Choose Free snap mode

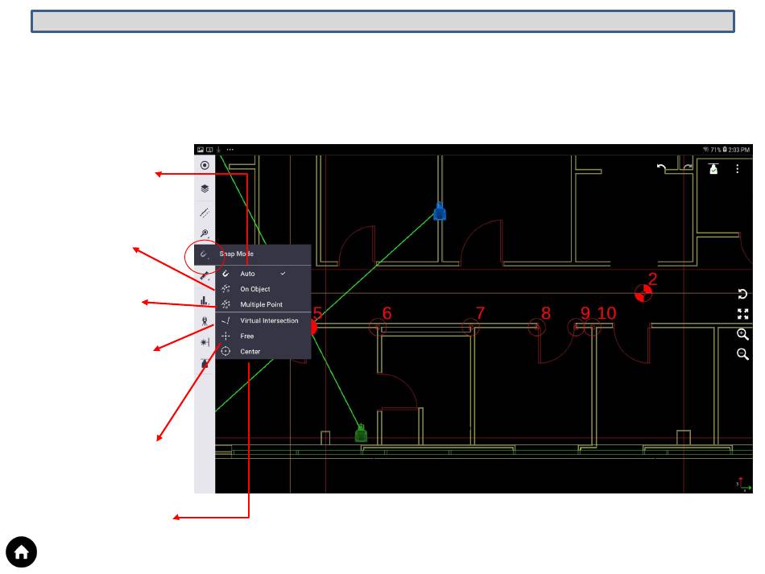tap(263, 336)
